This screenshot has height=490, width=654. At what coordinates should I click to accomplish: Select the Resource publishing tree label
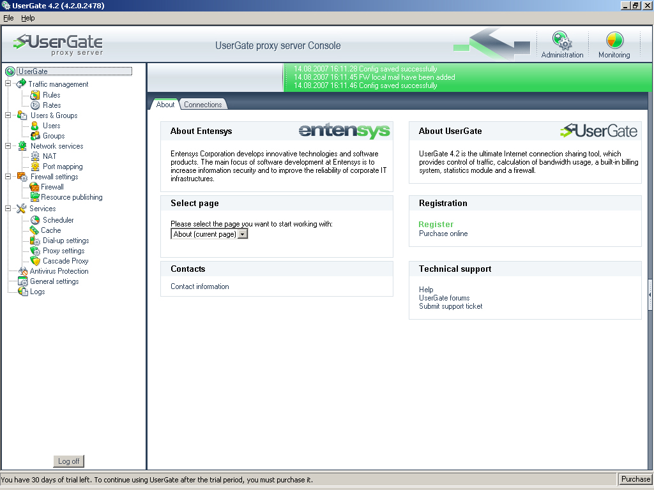click(x=72, y=197)
